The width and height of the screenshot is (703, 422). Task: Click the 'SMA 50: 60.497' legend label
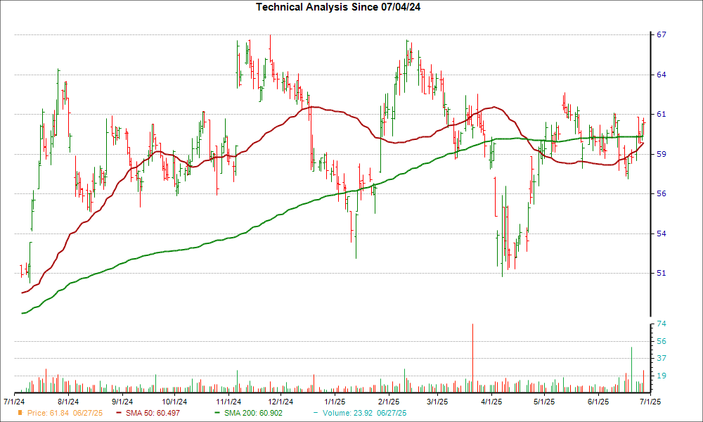[x=153, y=413]
